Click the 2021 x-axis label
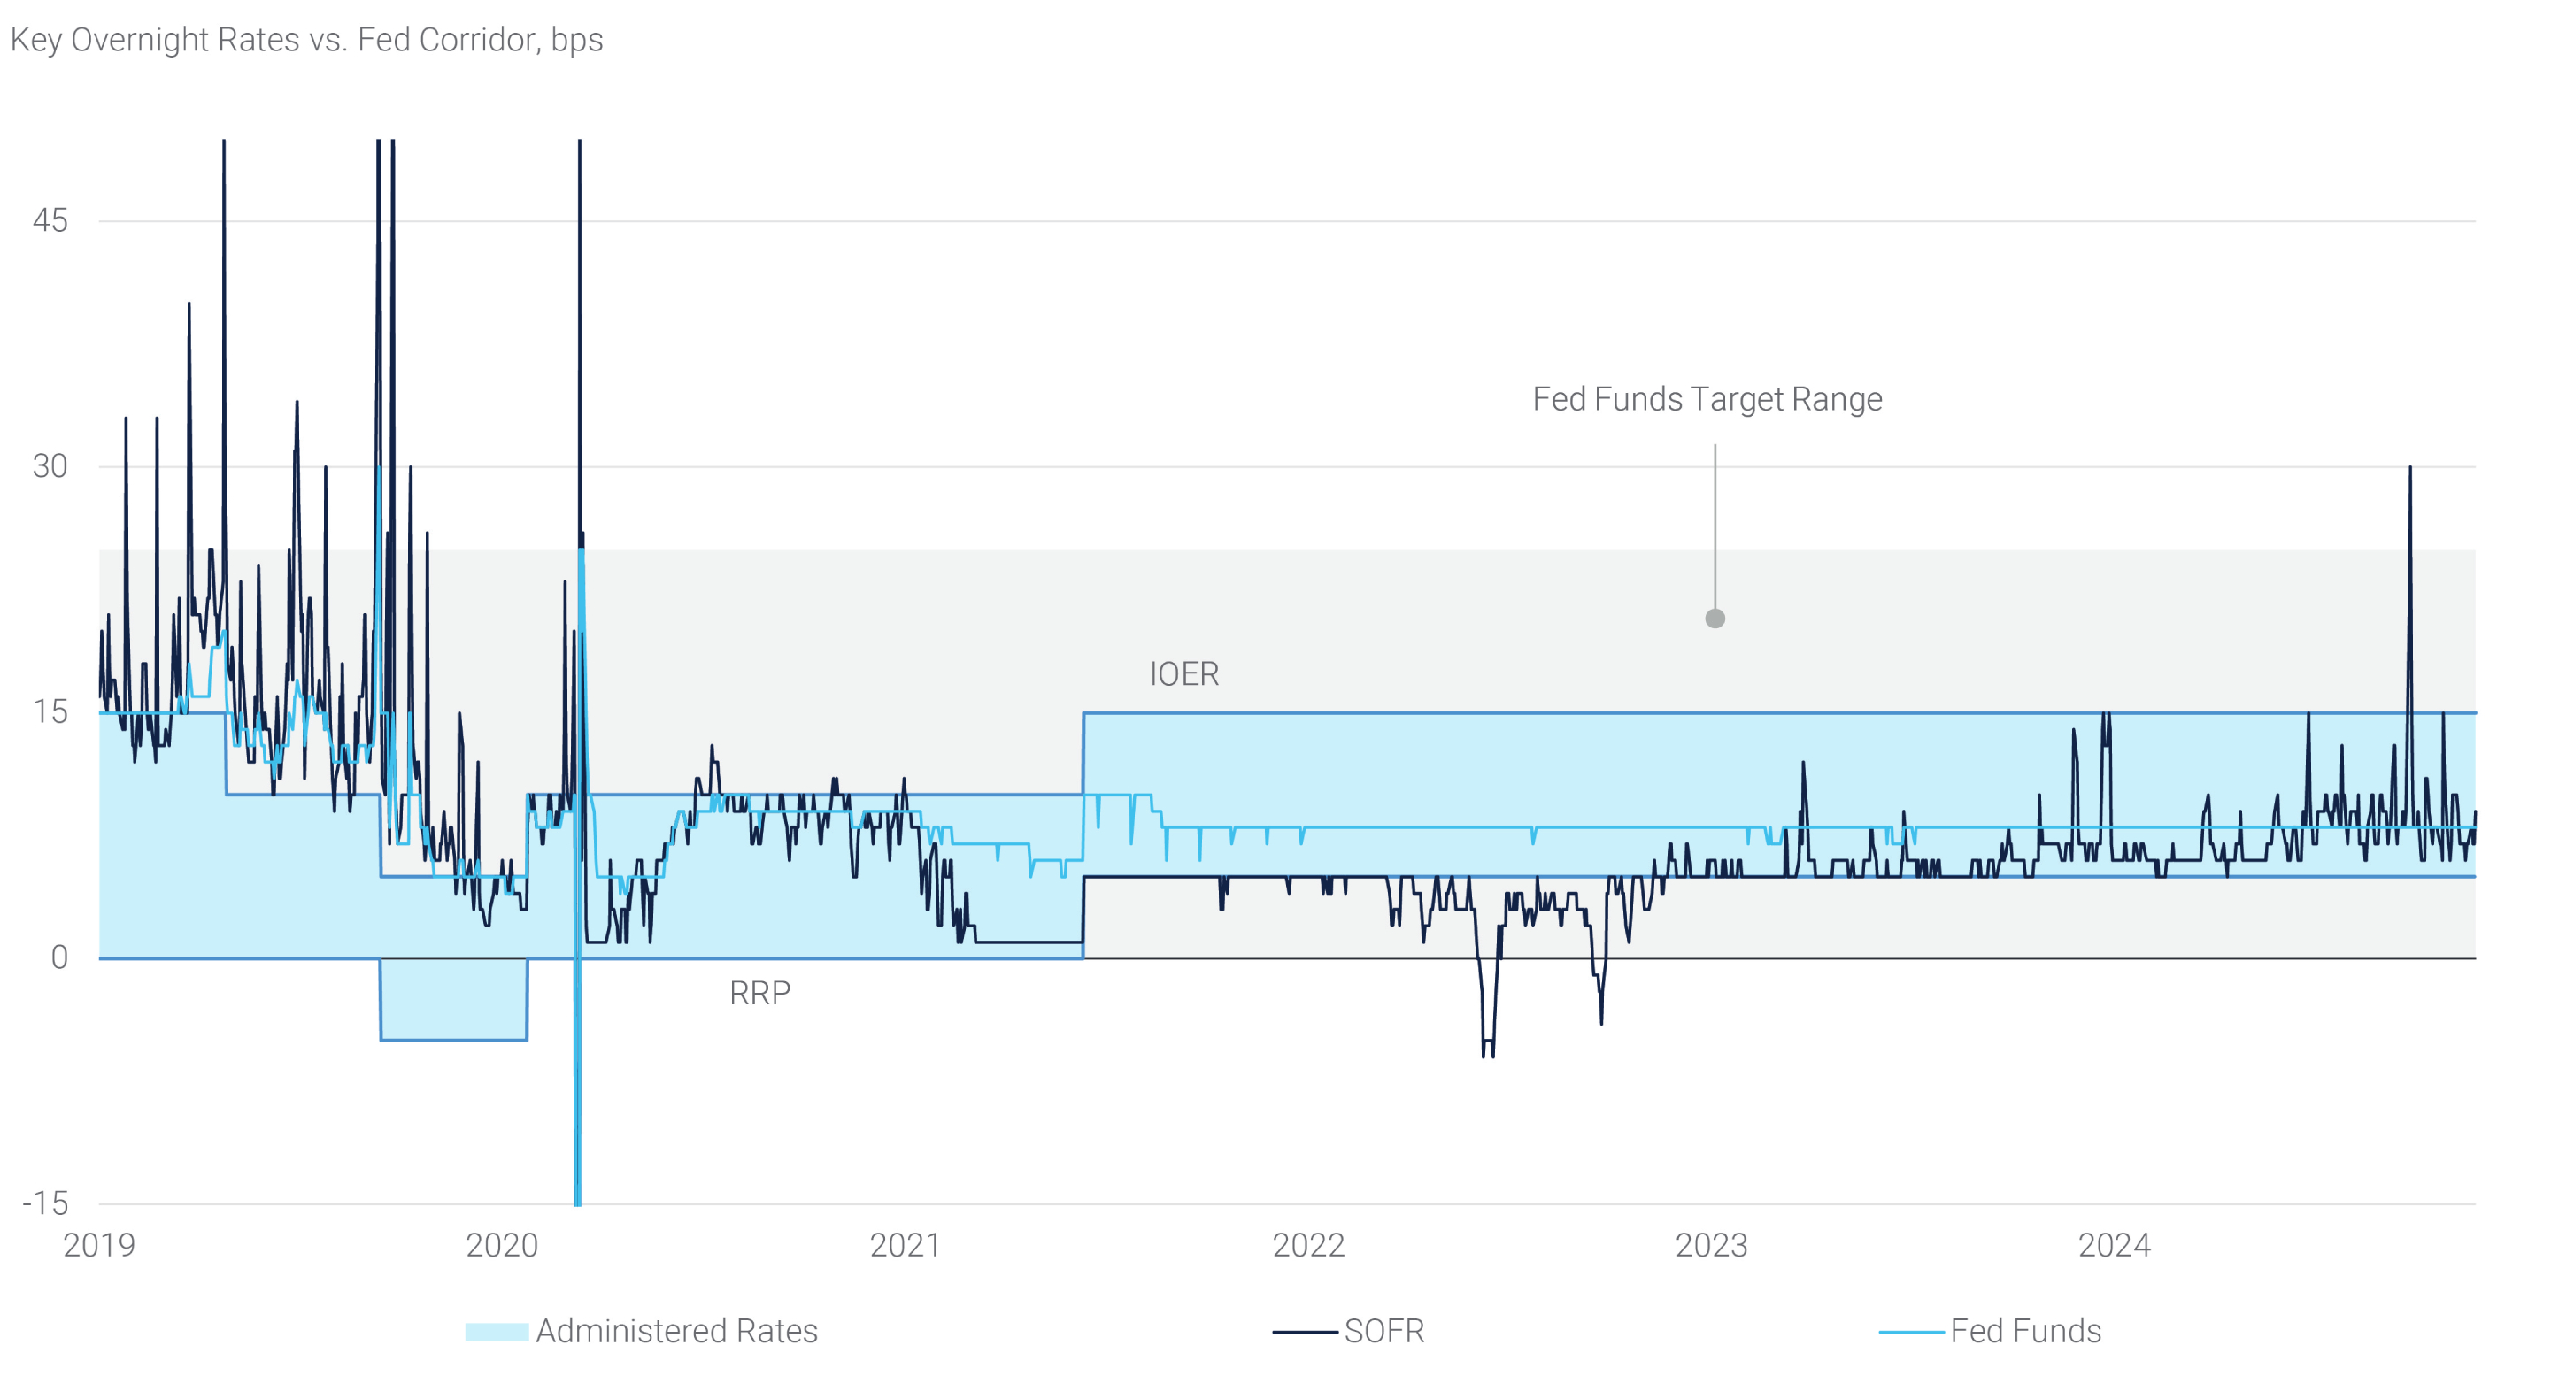 point(906,1245)
